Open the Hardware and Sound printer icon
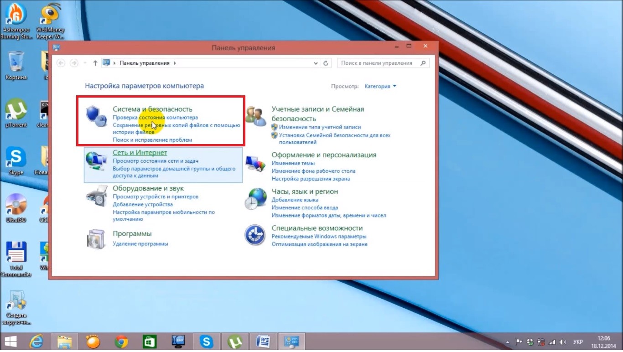Viewport: 623px width, 352px height. pos(96,197)
